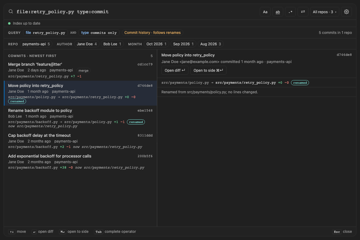Click the Index up to date status

pos(24,23)
